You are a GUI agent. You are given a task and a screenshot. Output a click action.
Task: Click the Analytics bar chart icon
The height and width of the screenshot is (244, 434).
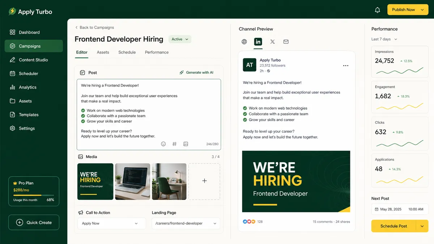(13, 87)
